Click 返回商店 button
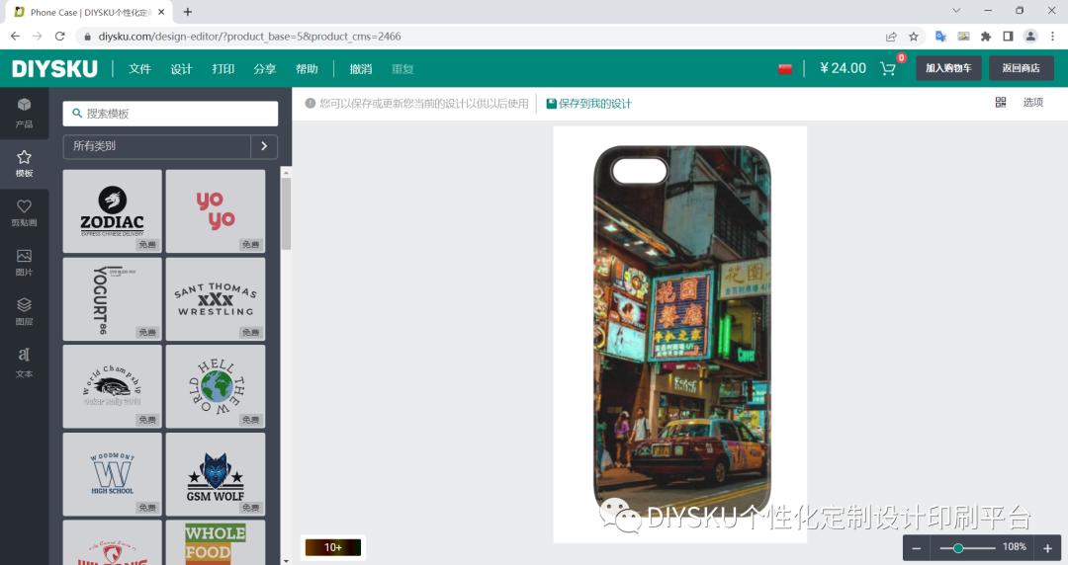 click(1021, 68)
